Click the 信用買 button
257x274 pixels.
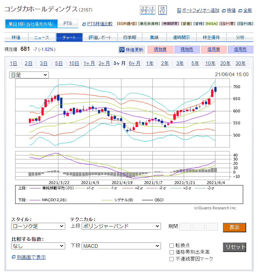click(214, 50)
